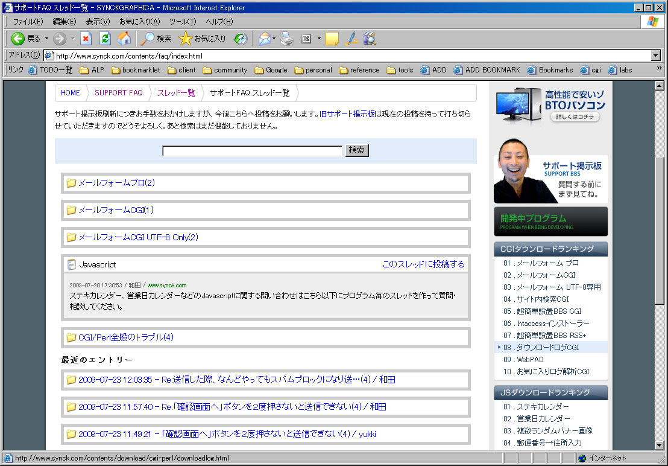The width and height of the screenshot is (668, 466).
Task: Open the Forward button history dropdown arrow
Action: [73, 39]
